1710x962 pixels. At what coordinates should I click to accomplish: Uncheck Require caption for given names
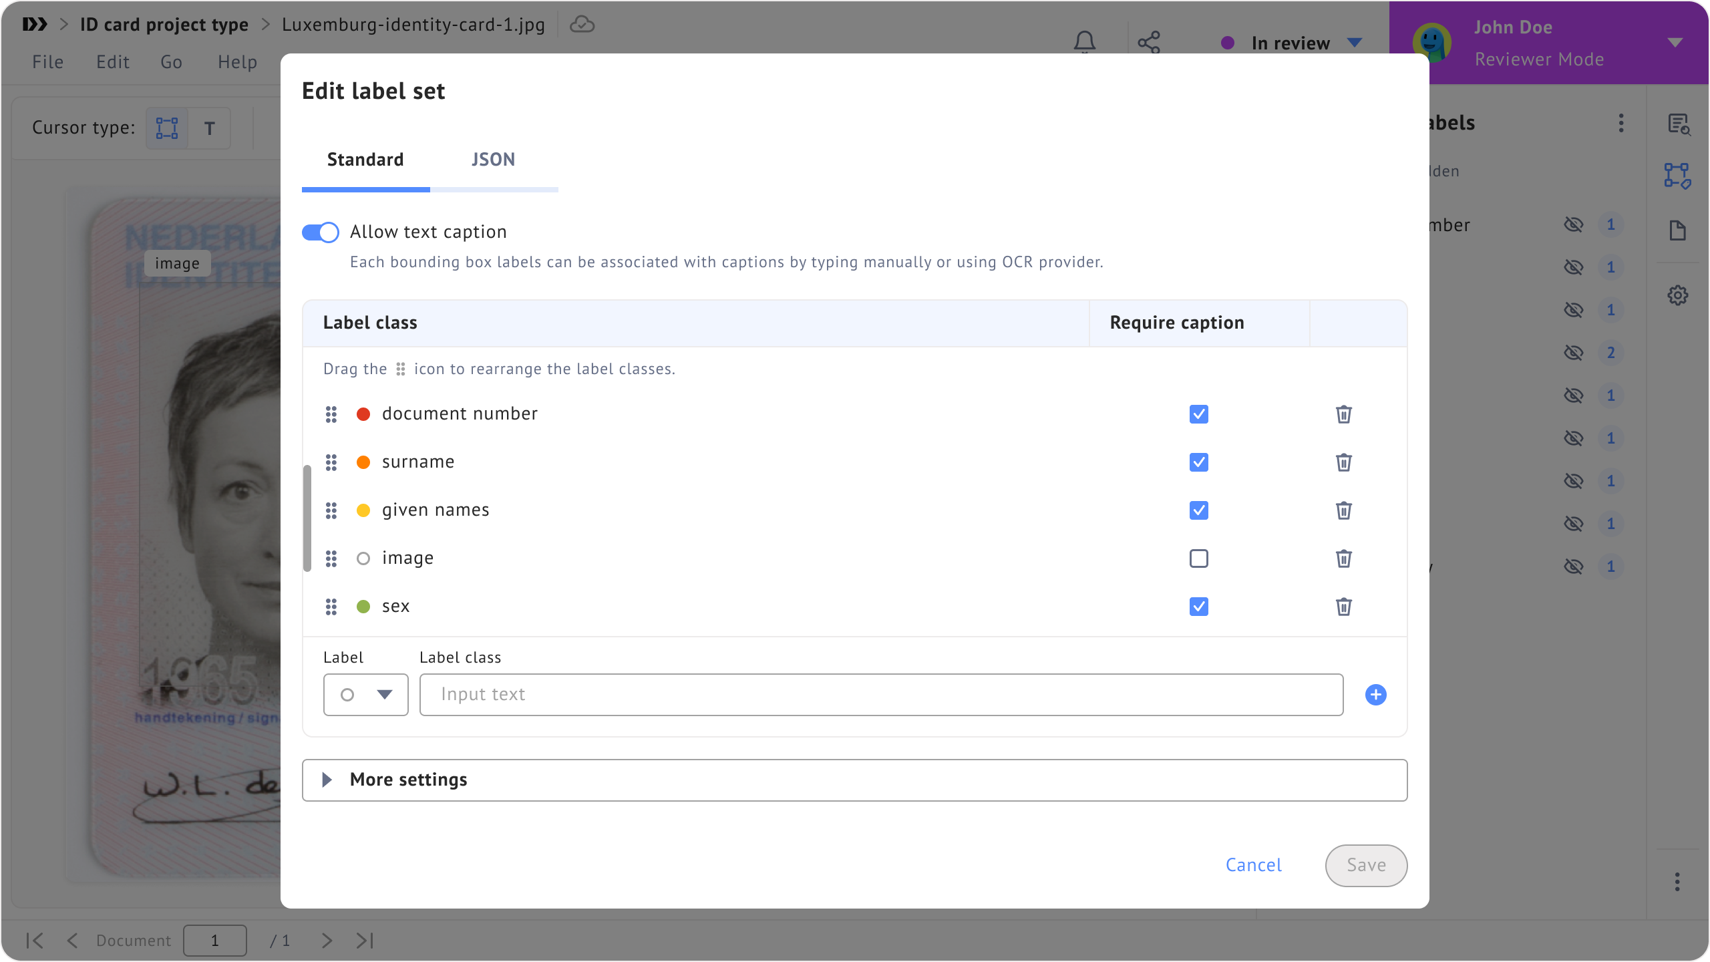(1199, 510)
